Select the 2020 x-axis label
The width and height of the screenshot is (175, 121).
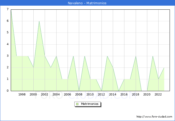pyautogui.click(x=147, y=94)
